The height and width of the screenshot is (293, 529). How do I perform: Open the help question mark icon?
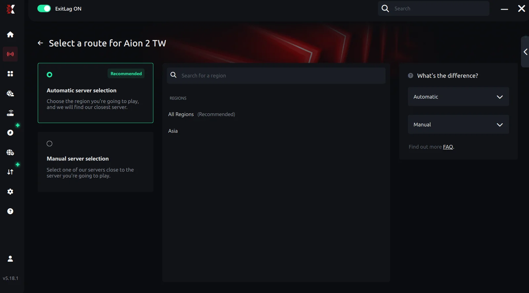pyautogui.click(x=10, y=211)
